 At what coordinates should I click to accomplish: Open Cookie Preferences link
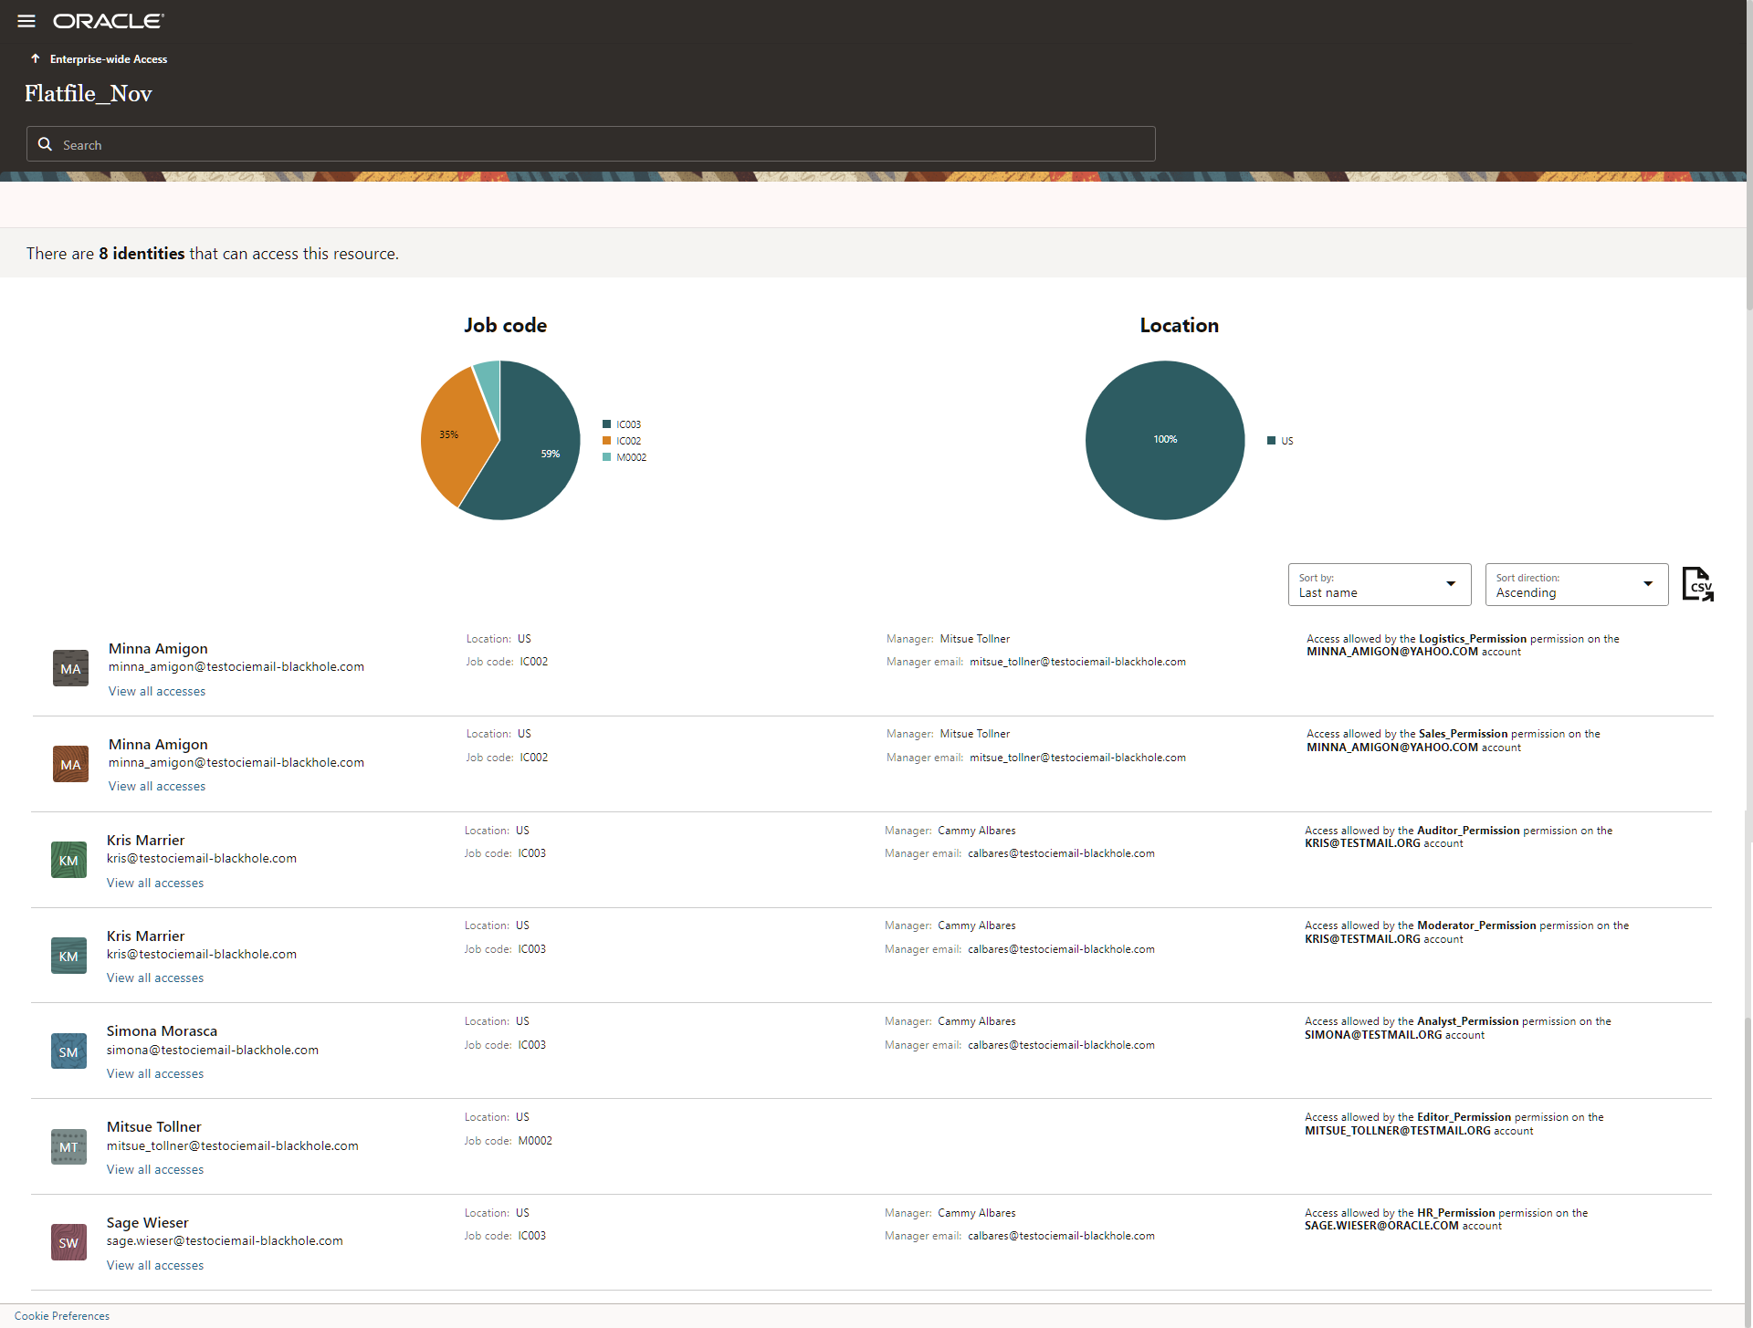coord(62,1315)
